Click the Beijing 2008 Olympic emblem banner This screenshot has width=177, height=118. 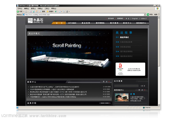pyautogui.click(x=130, y=69)
